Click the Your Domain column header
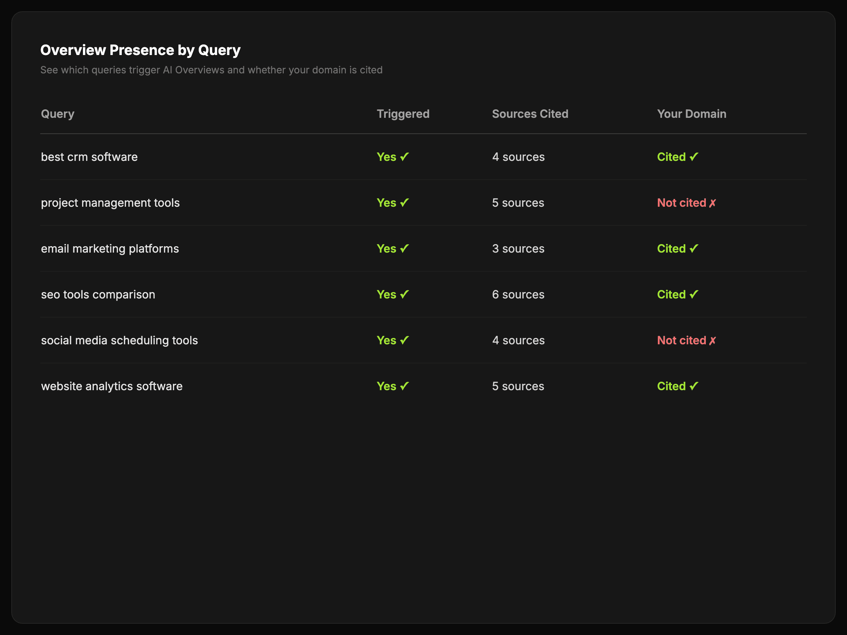This screenshot has height=635, width=847. click(x=691, y=114)
